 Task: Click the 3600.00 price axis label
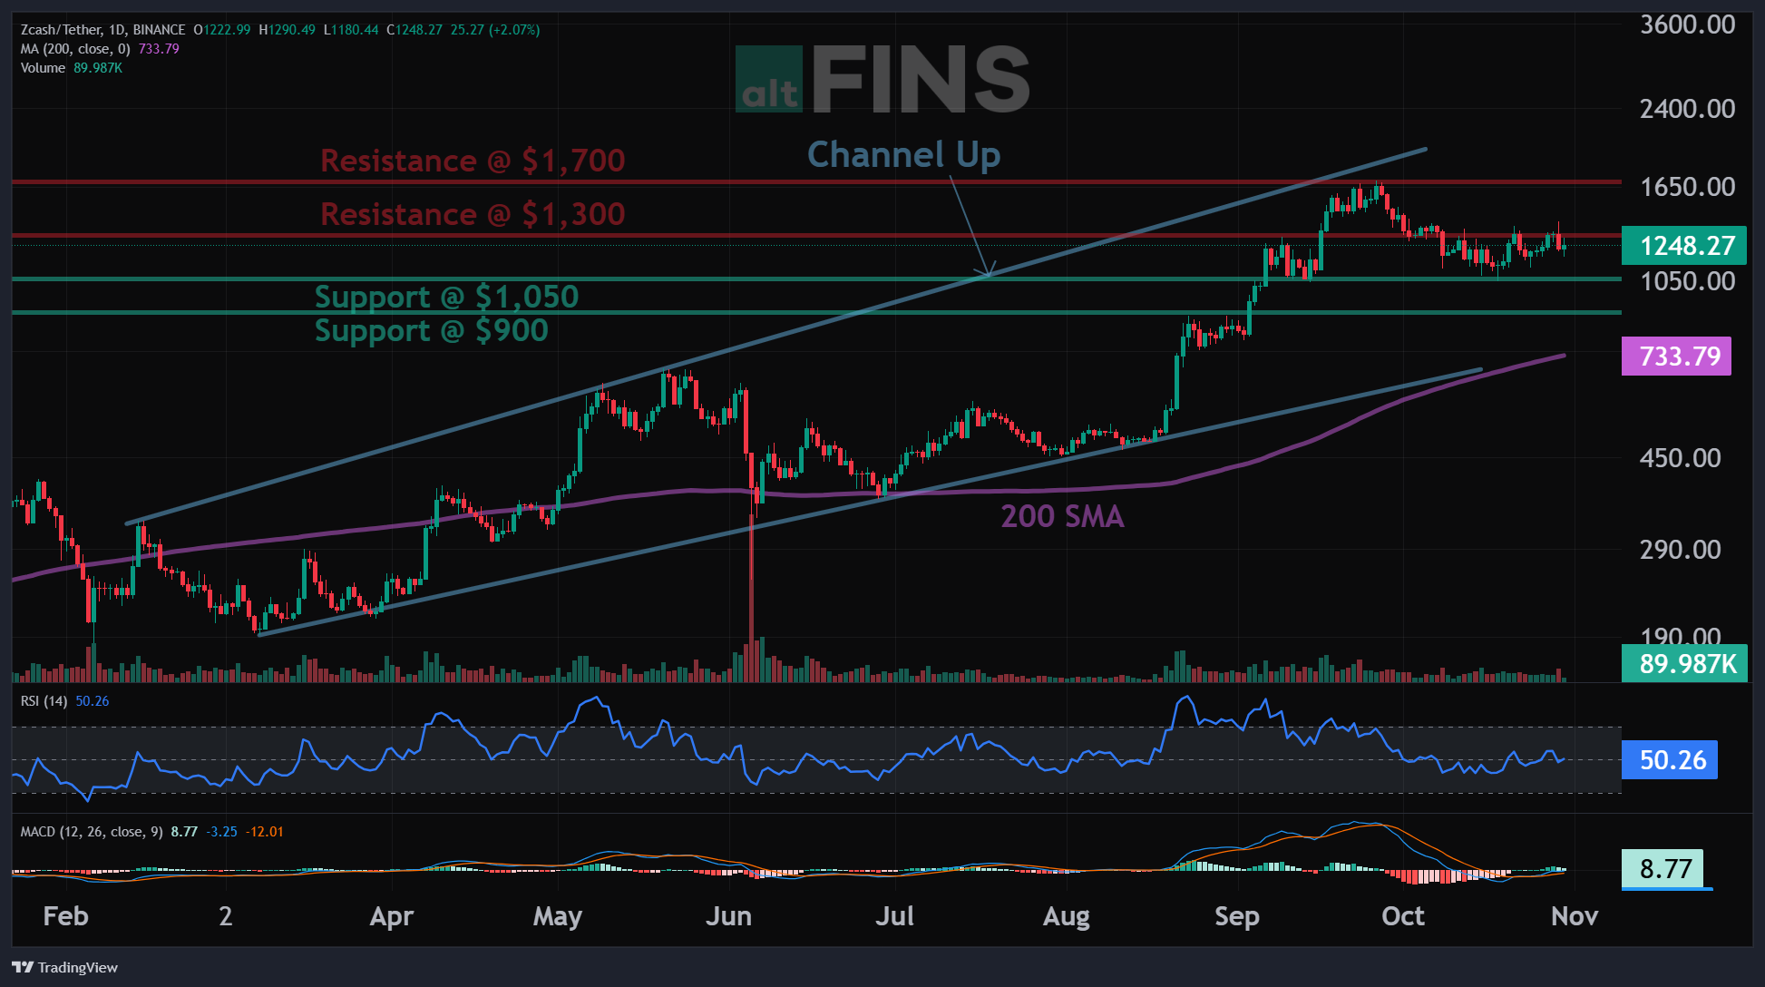[x=1688, y=24]
